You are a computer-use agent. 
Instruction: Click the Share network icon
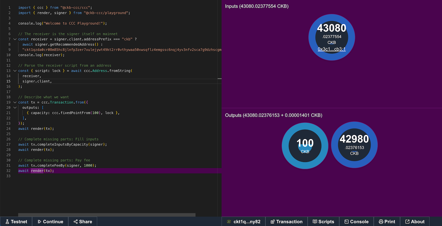point(76,222)
